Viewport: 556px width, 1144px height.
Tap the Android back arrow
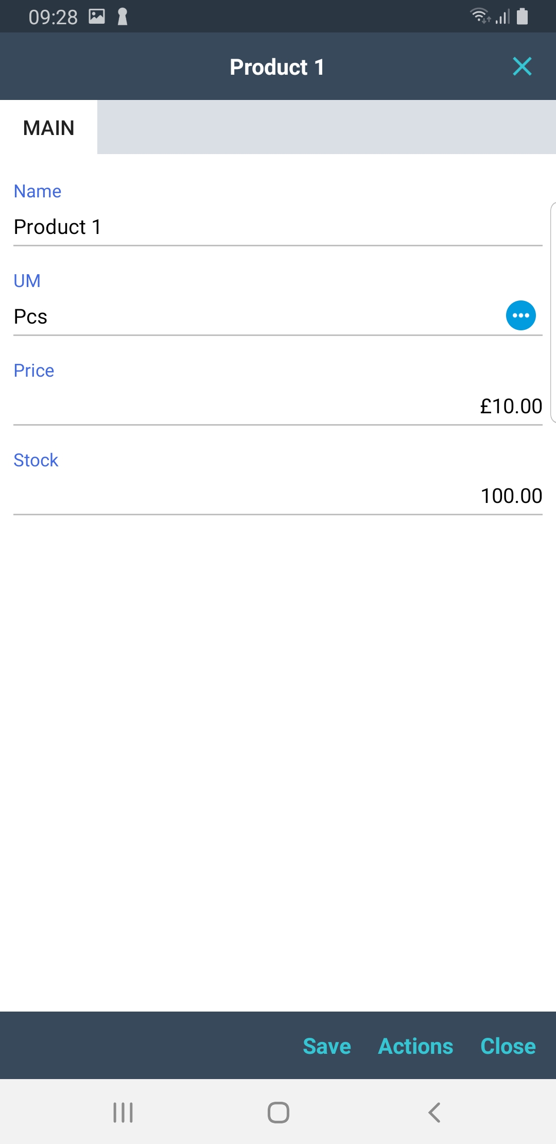pos(434,1112)
